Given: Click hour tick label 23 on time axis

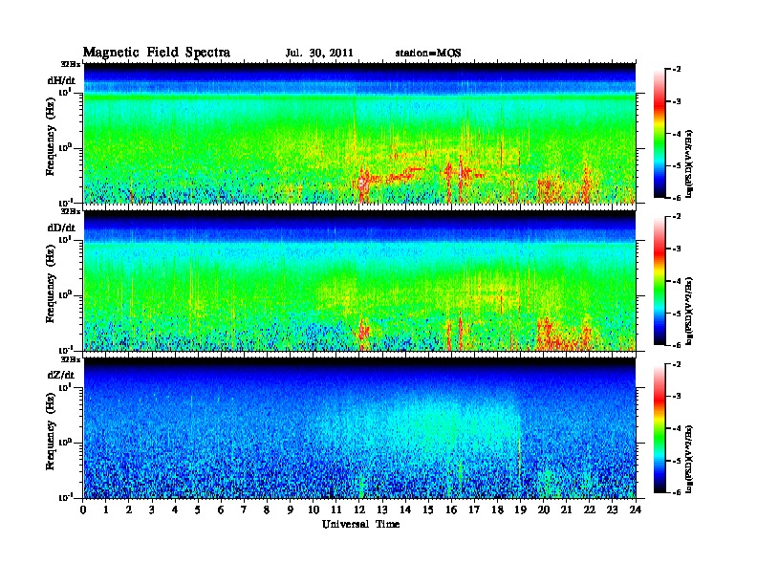Looking at the screenshot, I should [x=613, y=510].
